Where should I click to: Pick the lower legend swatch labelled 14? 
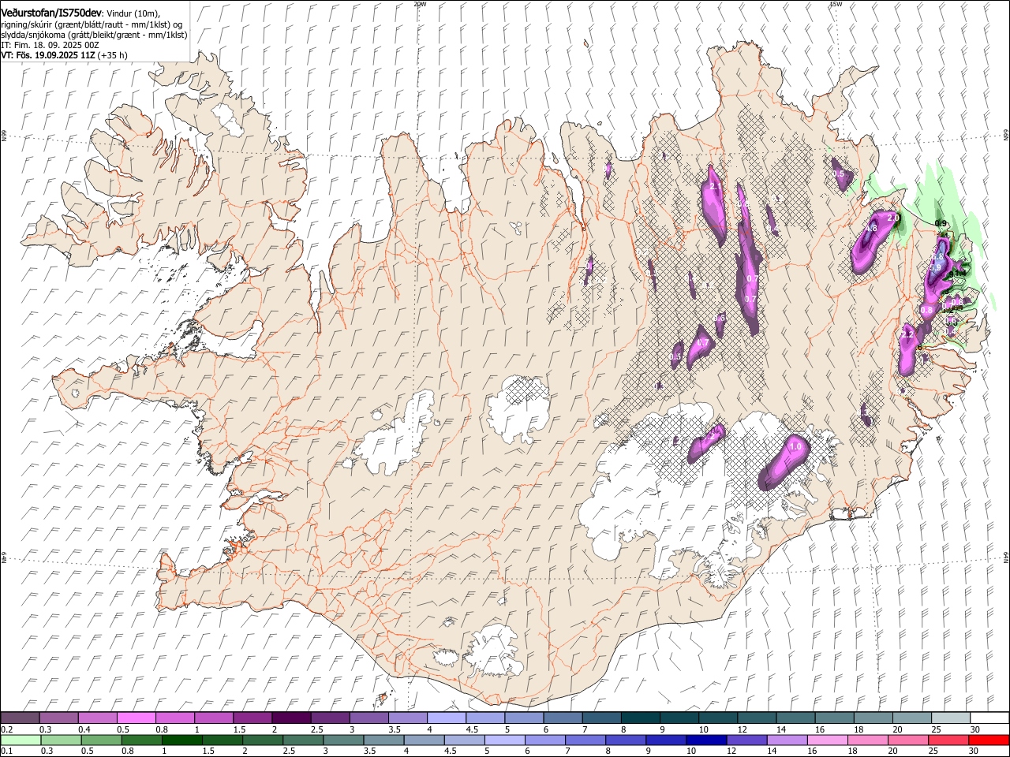click(x=786, y=740)
